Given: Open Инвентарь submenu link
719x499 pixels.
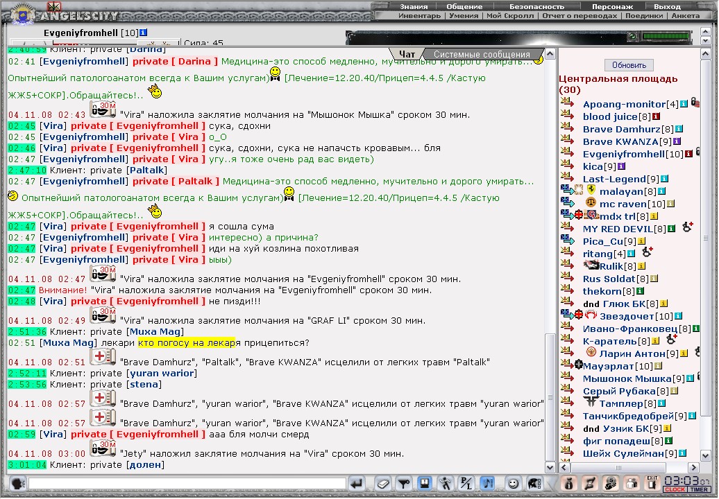Looking at the screenshot, I should tap(420, 15).
